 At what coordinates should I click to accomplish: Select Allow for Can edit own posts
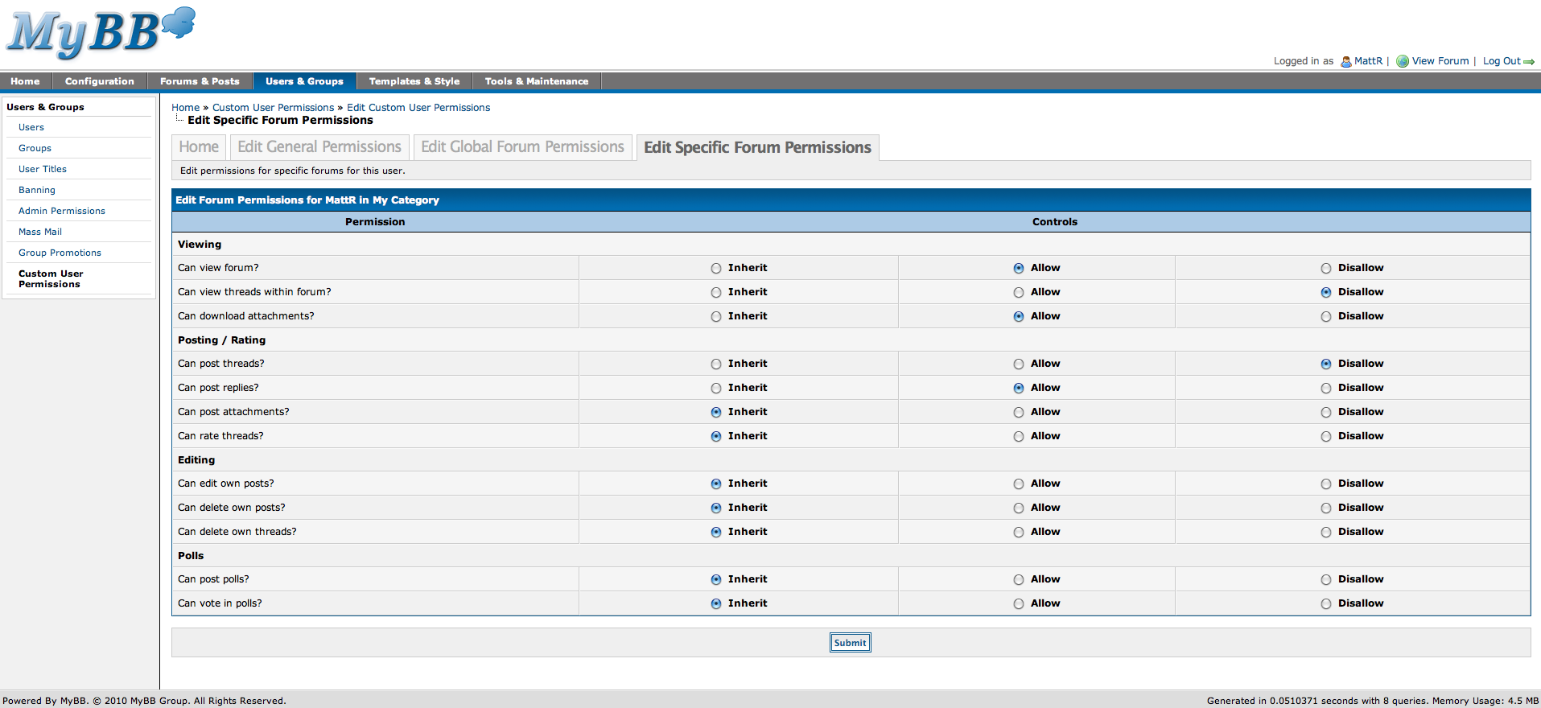(1019, 484)
